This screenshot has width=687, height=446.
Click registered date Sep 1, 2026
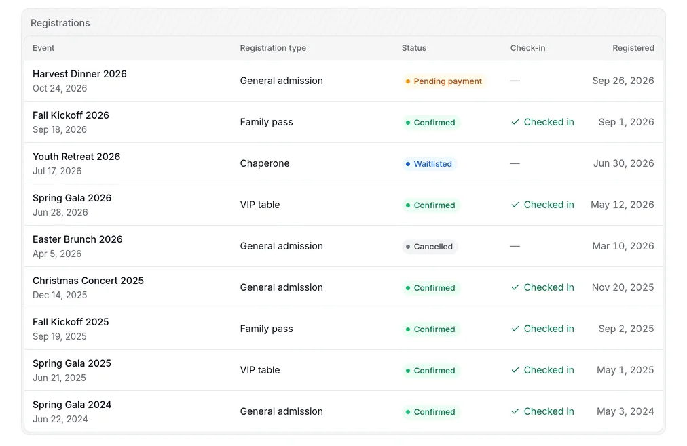(x=626, y=123)
